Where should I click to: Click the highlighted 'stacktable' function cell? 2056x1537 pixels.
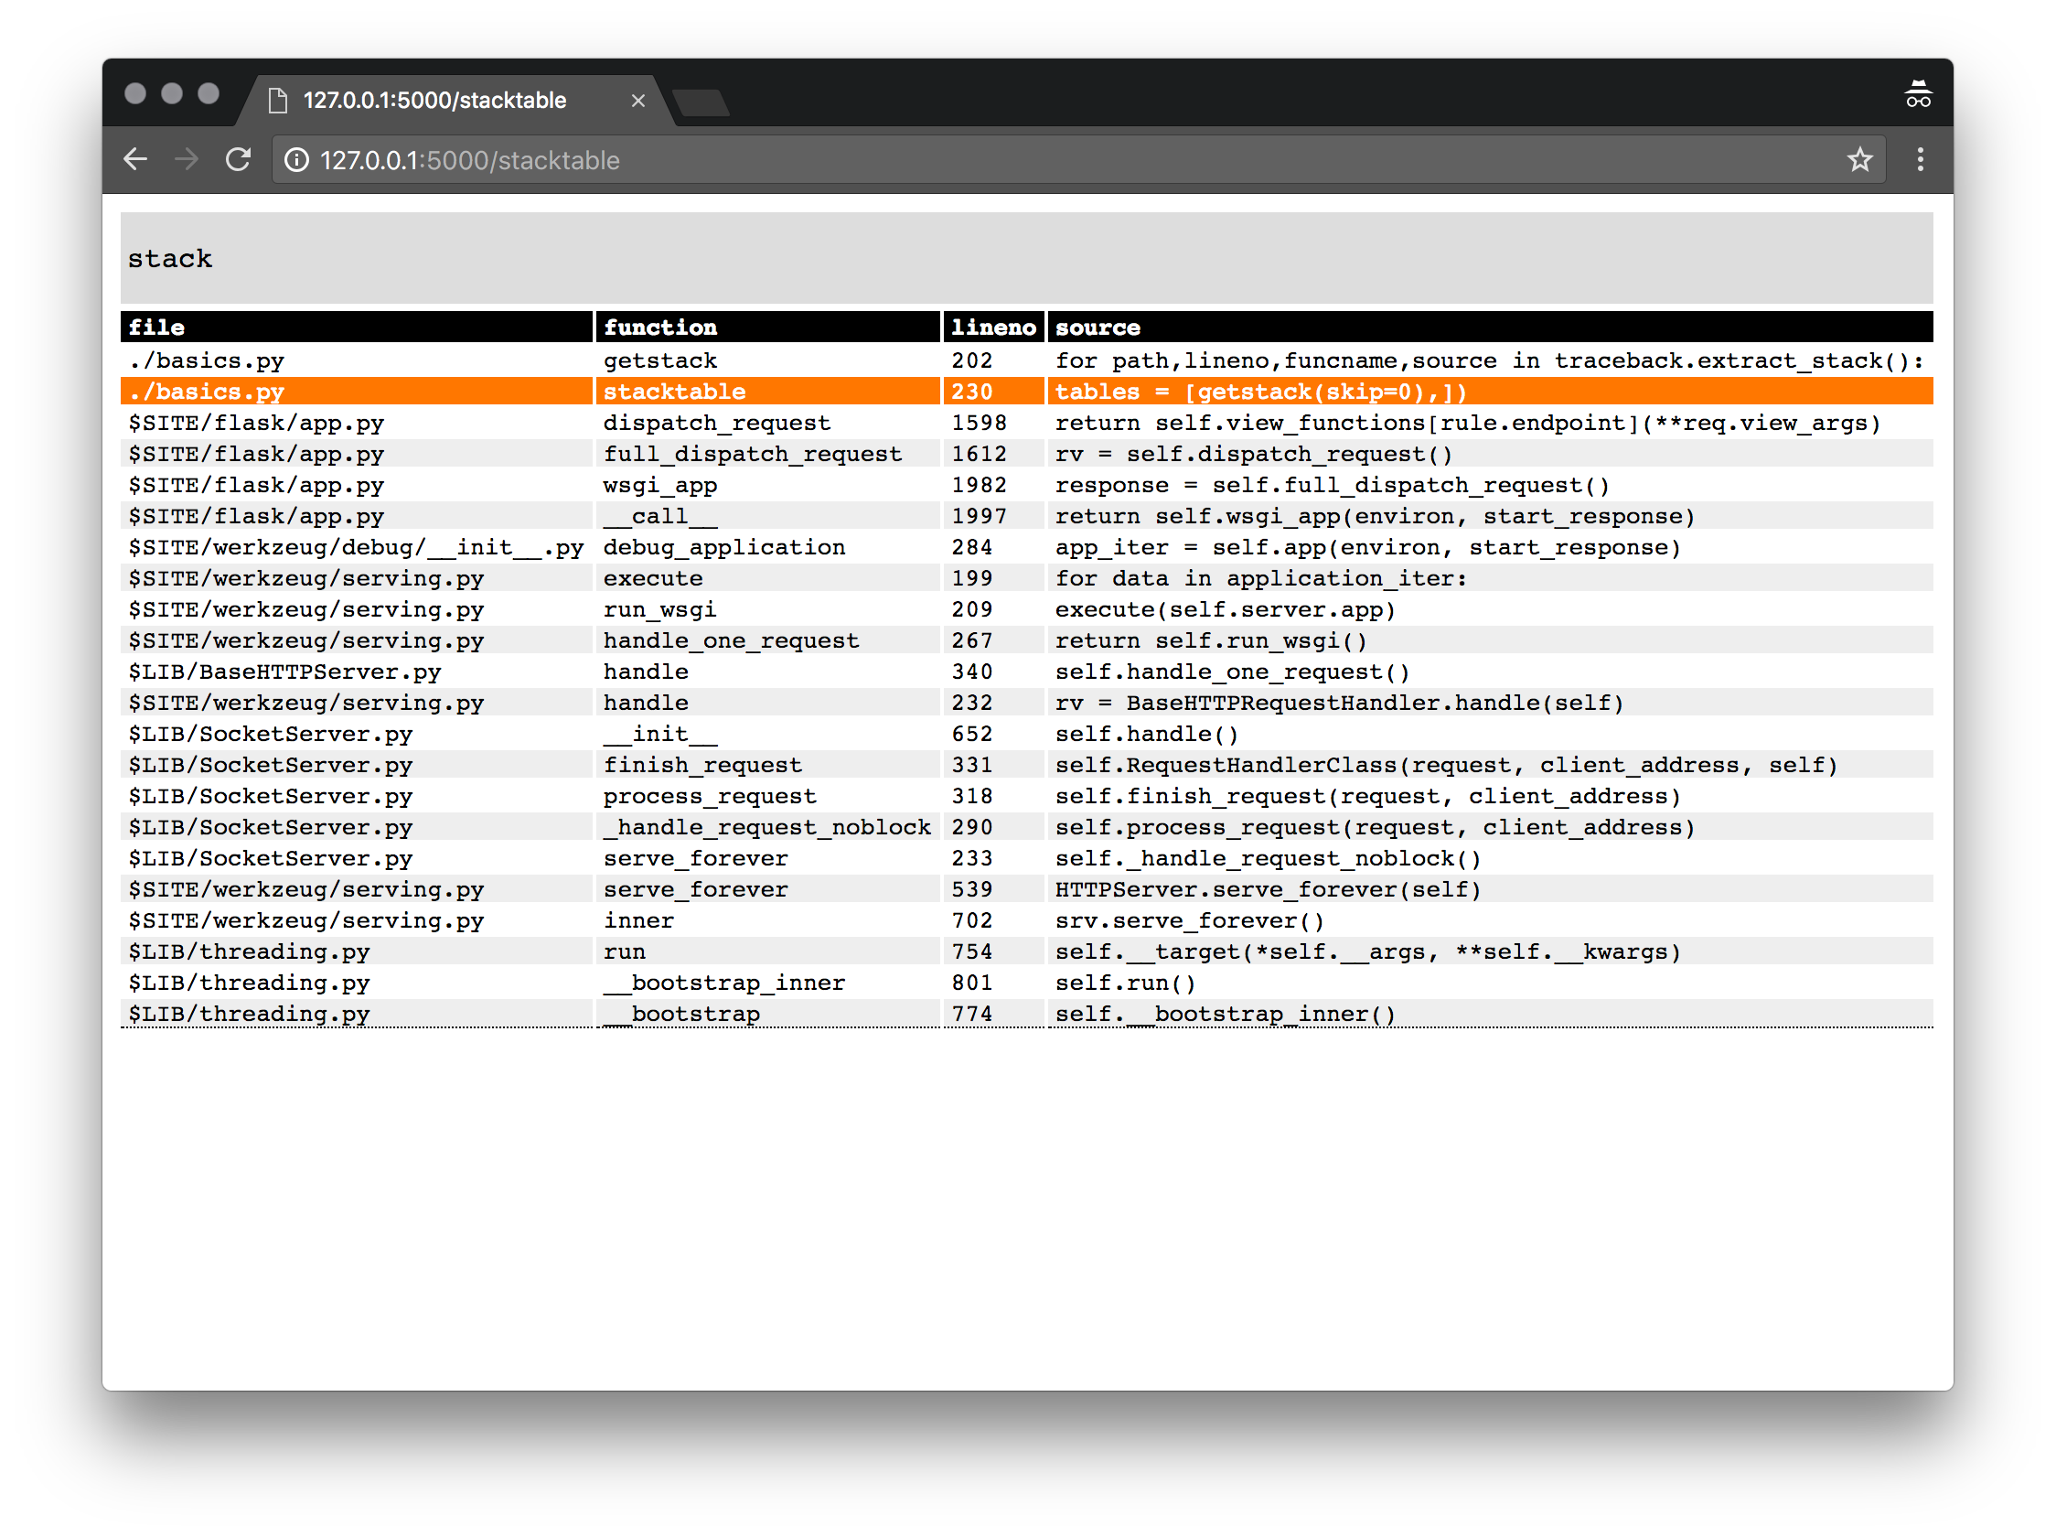[767, 392]
